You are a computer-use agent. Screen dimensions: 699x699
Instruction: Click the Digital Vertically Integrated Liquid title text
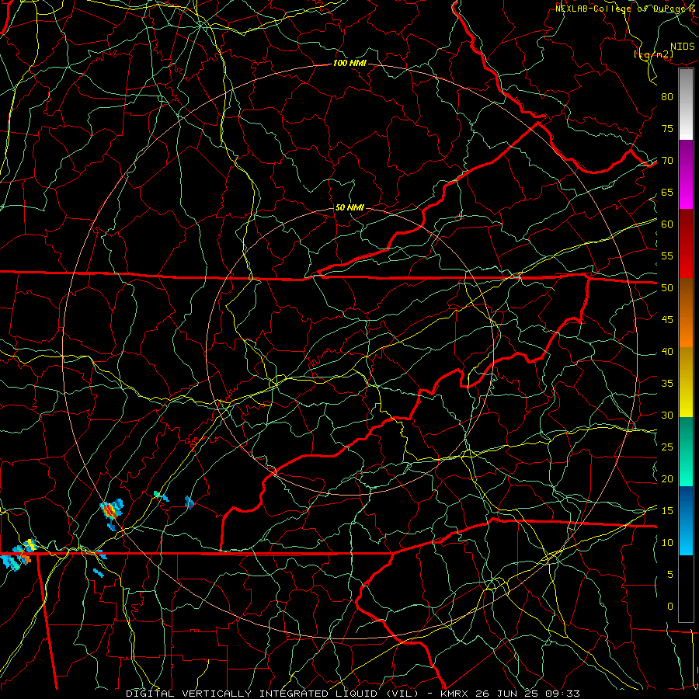tap(272, 694)
